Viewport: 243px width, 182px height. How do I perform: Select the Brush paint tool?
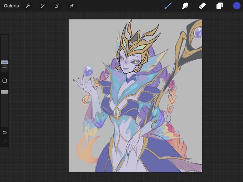point(168,6)
